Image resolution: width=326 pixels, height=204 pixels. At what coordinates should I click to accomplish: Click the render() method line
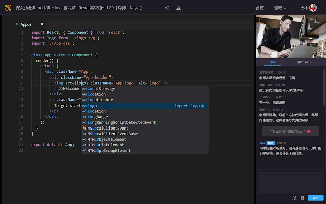click(x=47, y=61)
